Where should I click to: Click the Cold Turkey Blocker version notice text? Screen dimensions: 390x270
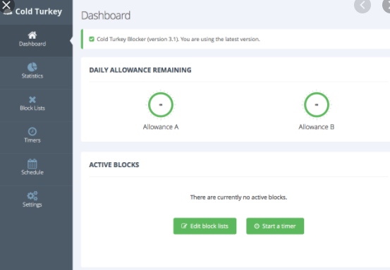178,39
